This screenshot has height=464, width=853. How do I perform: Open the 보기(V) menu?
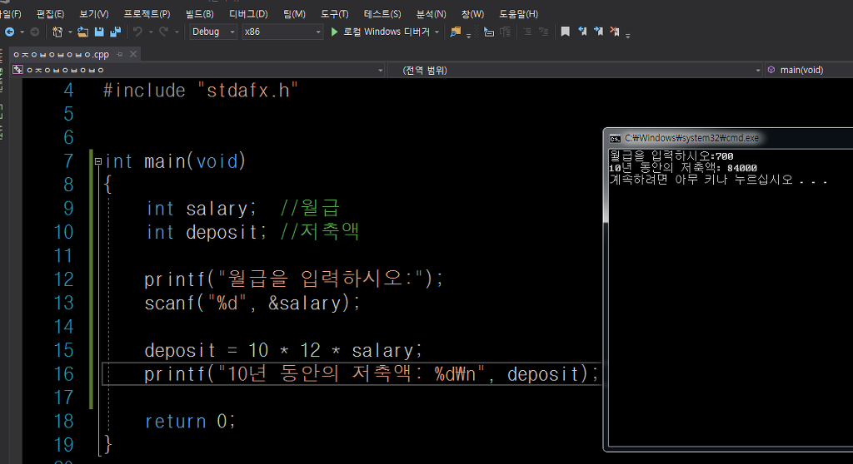point(93,13)
